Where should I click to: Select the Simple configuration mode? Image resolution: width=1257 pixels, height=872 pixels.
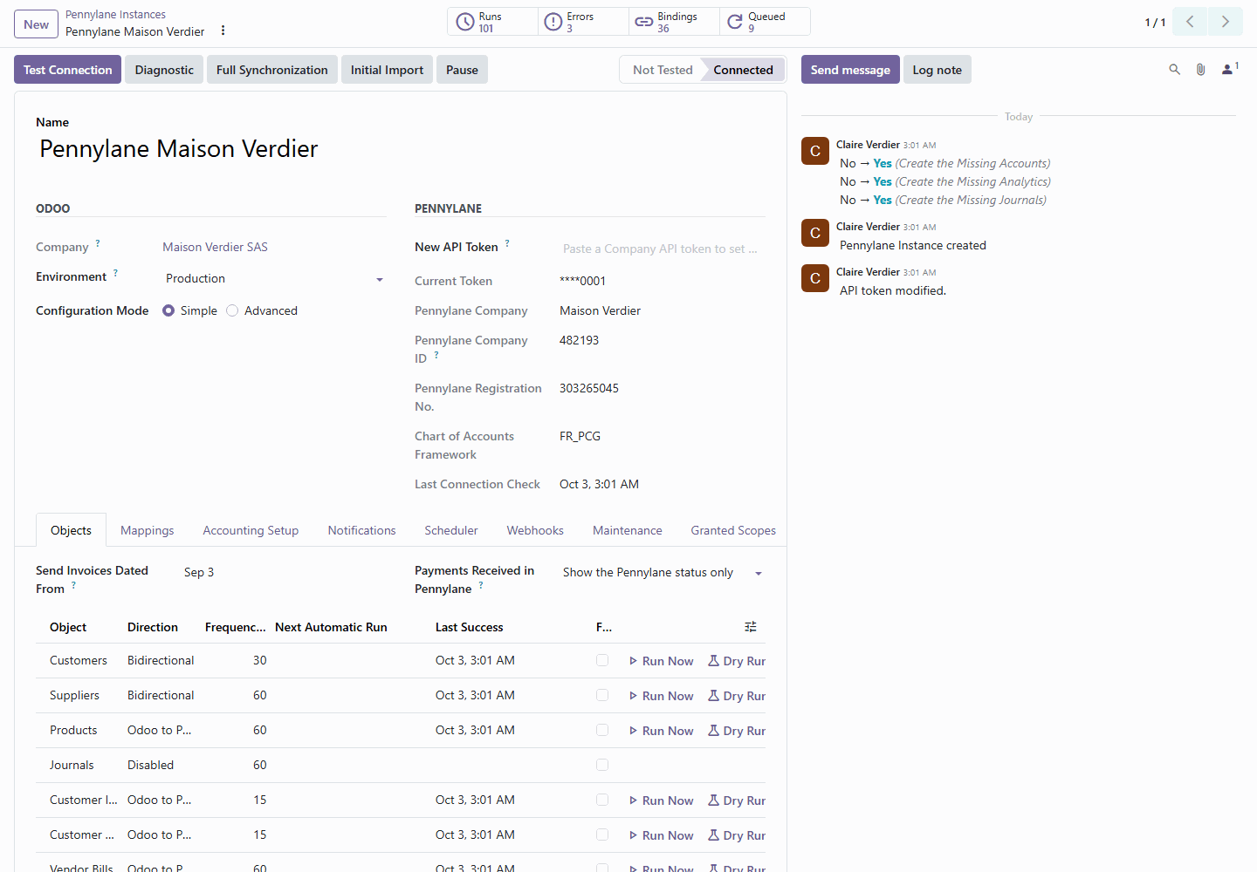click(x=168, y=310)
